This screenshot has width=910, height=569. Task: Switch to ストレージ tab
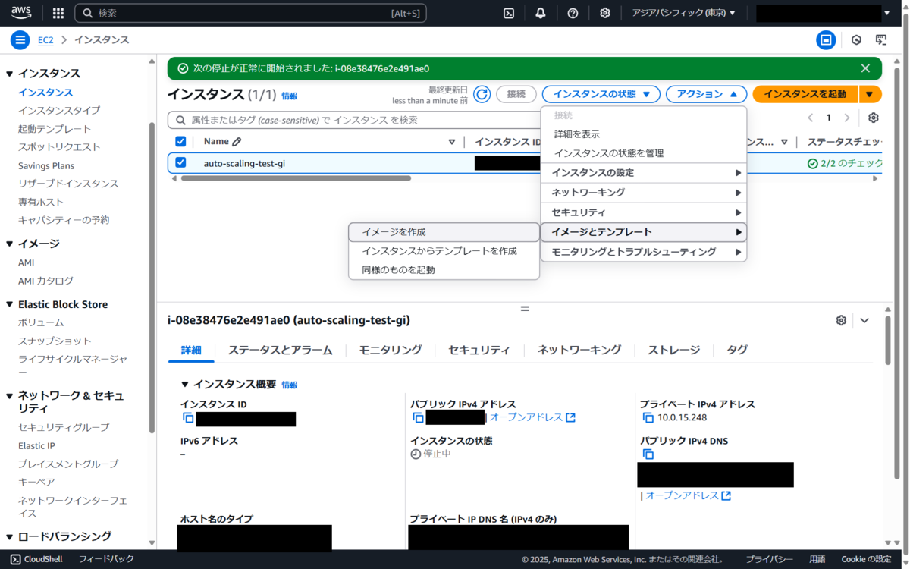pos(673,350)
